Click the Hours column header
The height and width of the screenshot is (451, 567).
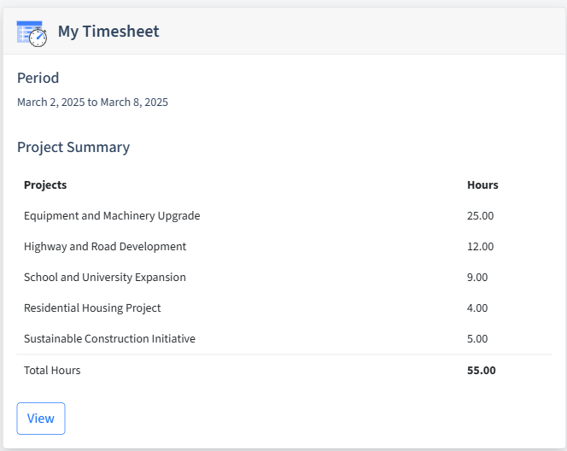(x=482, y=184)
